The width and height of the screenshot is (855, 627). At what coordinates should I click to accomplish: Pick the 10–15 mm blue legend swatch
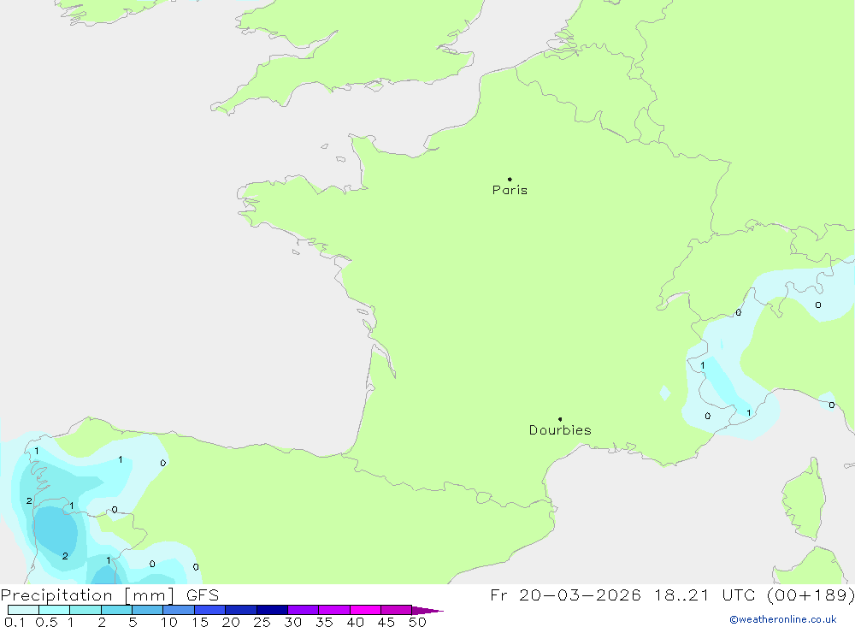179,610
